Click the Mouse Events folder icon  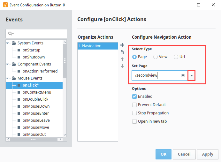[14, 78]
